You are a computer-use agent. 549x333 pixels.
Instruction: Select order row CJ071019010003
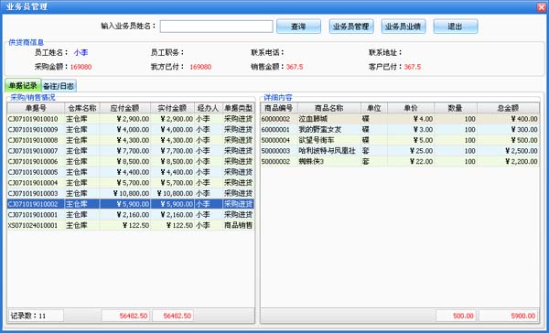pyautogui.click(x=131, y=193)
